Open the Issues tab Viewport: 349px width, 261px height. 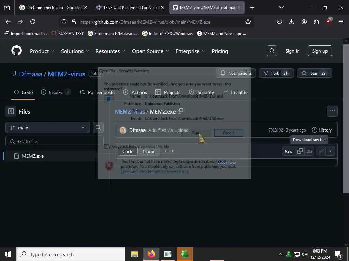[56, 92]
